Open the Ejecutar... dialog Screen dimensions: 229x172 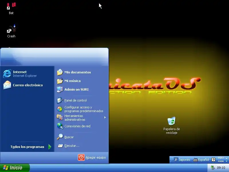point(81,146)
